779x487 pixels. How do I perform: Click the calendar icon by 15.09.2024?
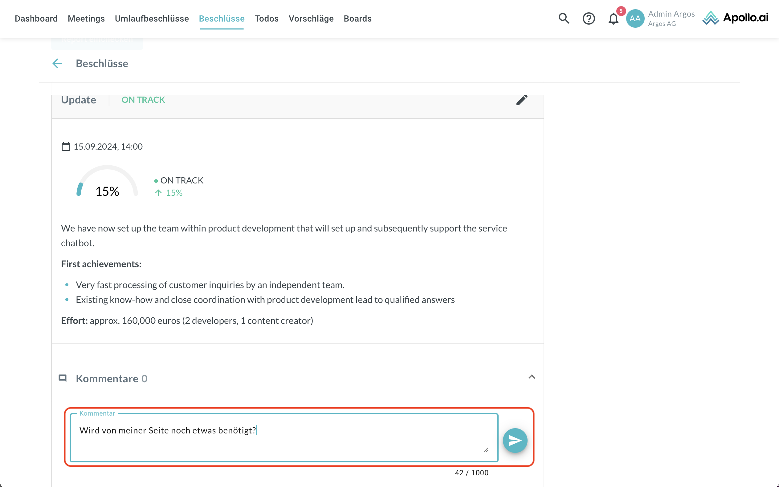(x=66, y=147)
